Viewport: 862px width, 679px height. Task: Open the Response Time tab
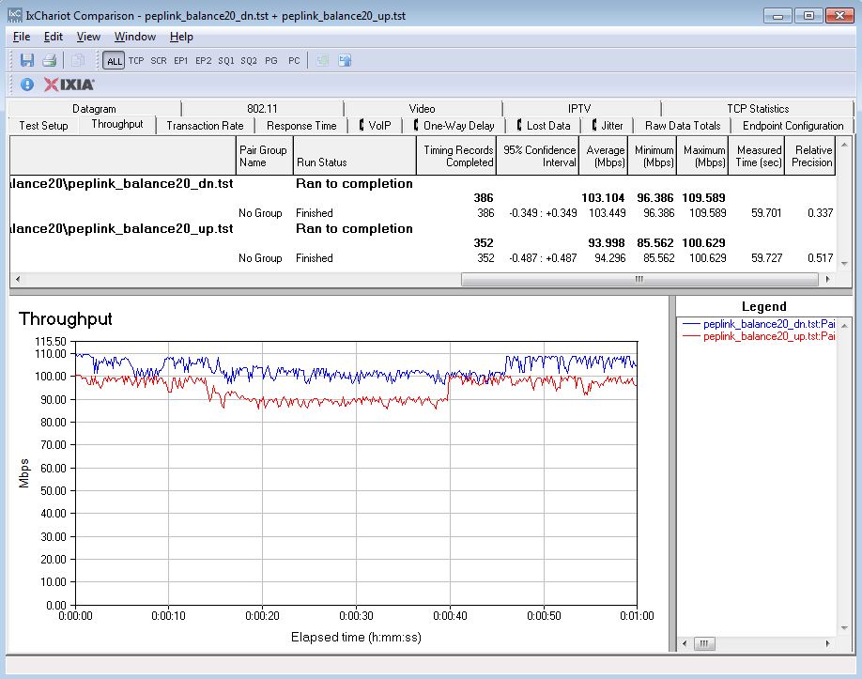tap(301, 126)
